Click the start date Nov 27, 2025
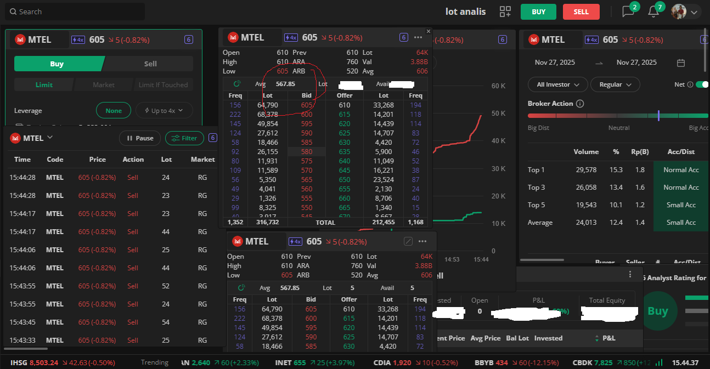This screenshot has height=369, width=710. [555, 63]
